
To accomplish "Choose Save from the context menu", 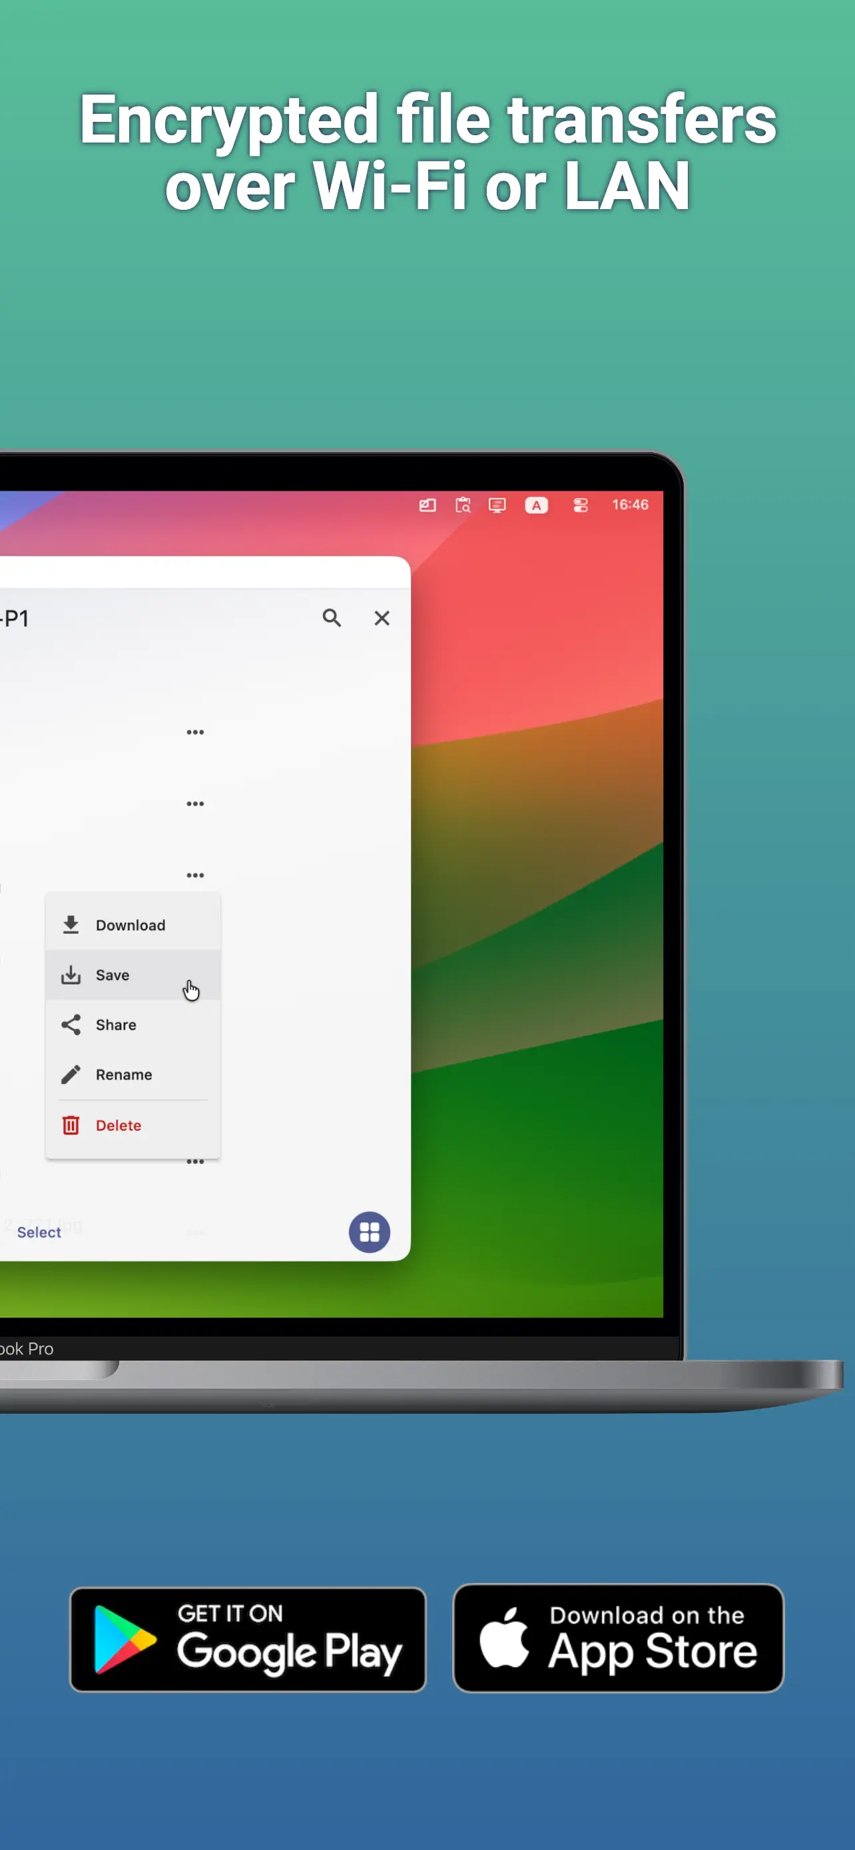I will [133, 974].
